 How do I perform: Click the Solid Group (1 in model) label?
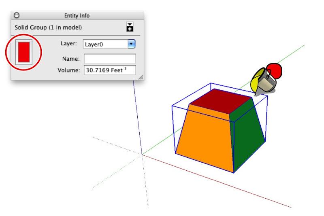click(48, 28)
